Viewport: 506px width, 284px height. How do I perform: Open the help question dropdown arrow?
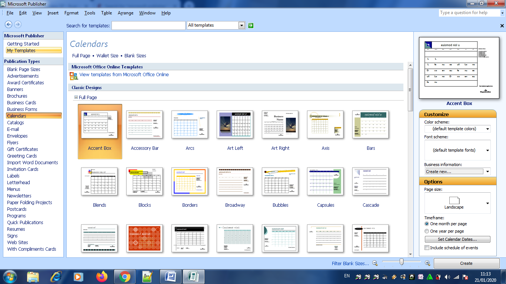pyautogui.click(x=503, y=13)
